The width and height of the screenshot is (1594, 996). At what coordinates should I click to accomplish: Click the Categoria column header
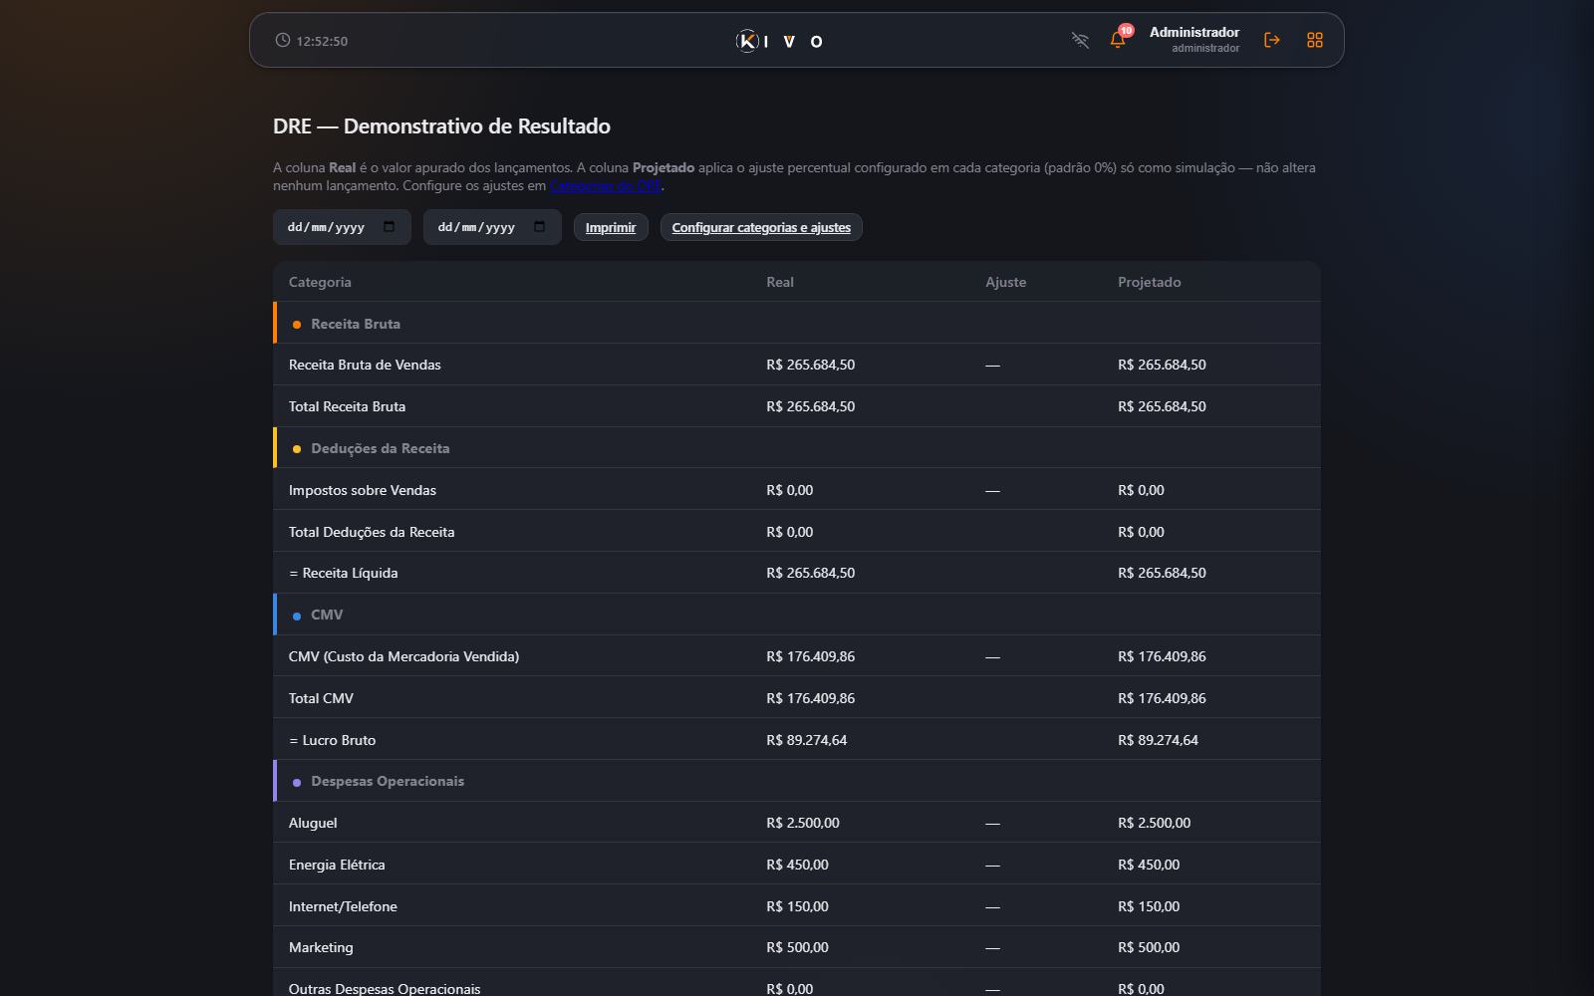pos(320,282)
